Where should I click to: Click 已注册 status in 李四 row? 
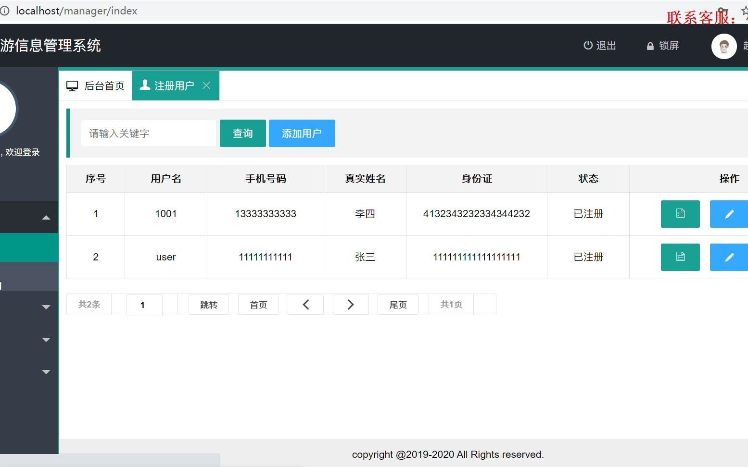click(x=588, y=214)
